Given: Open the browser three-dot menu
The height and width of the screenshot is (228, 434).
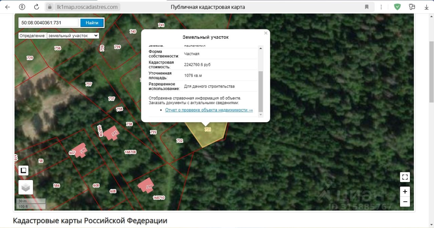Looking at the screenshot, I should [x=381, y=7].
